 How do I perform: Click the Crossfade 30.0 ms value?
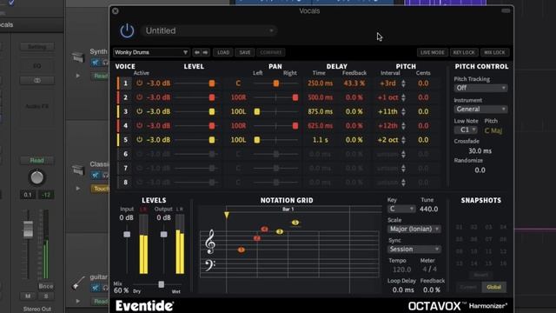click(x=480, y=151)
